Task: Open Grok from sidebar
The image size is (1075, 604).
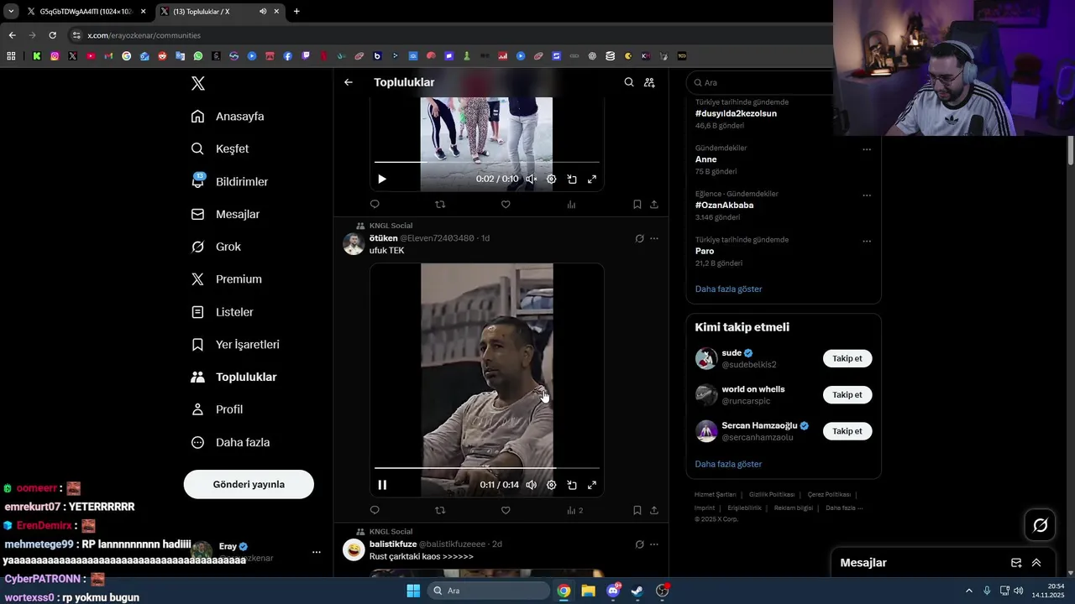Action: tap(216, 247)
